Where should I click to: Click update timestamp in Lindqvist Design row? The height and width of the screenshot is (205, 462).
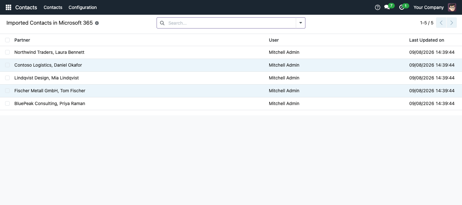432,78
